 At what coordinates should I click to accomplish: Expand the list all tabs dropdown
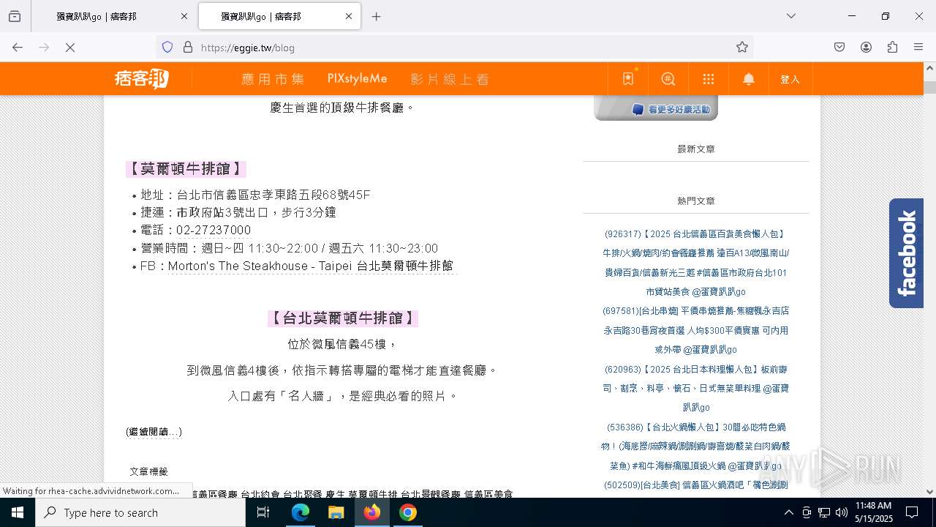[791, 16]
